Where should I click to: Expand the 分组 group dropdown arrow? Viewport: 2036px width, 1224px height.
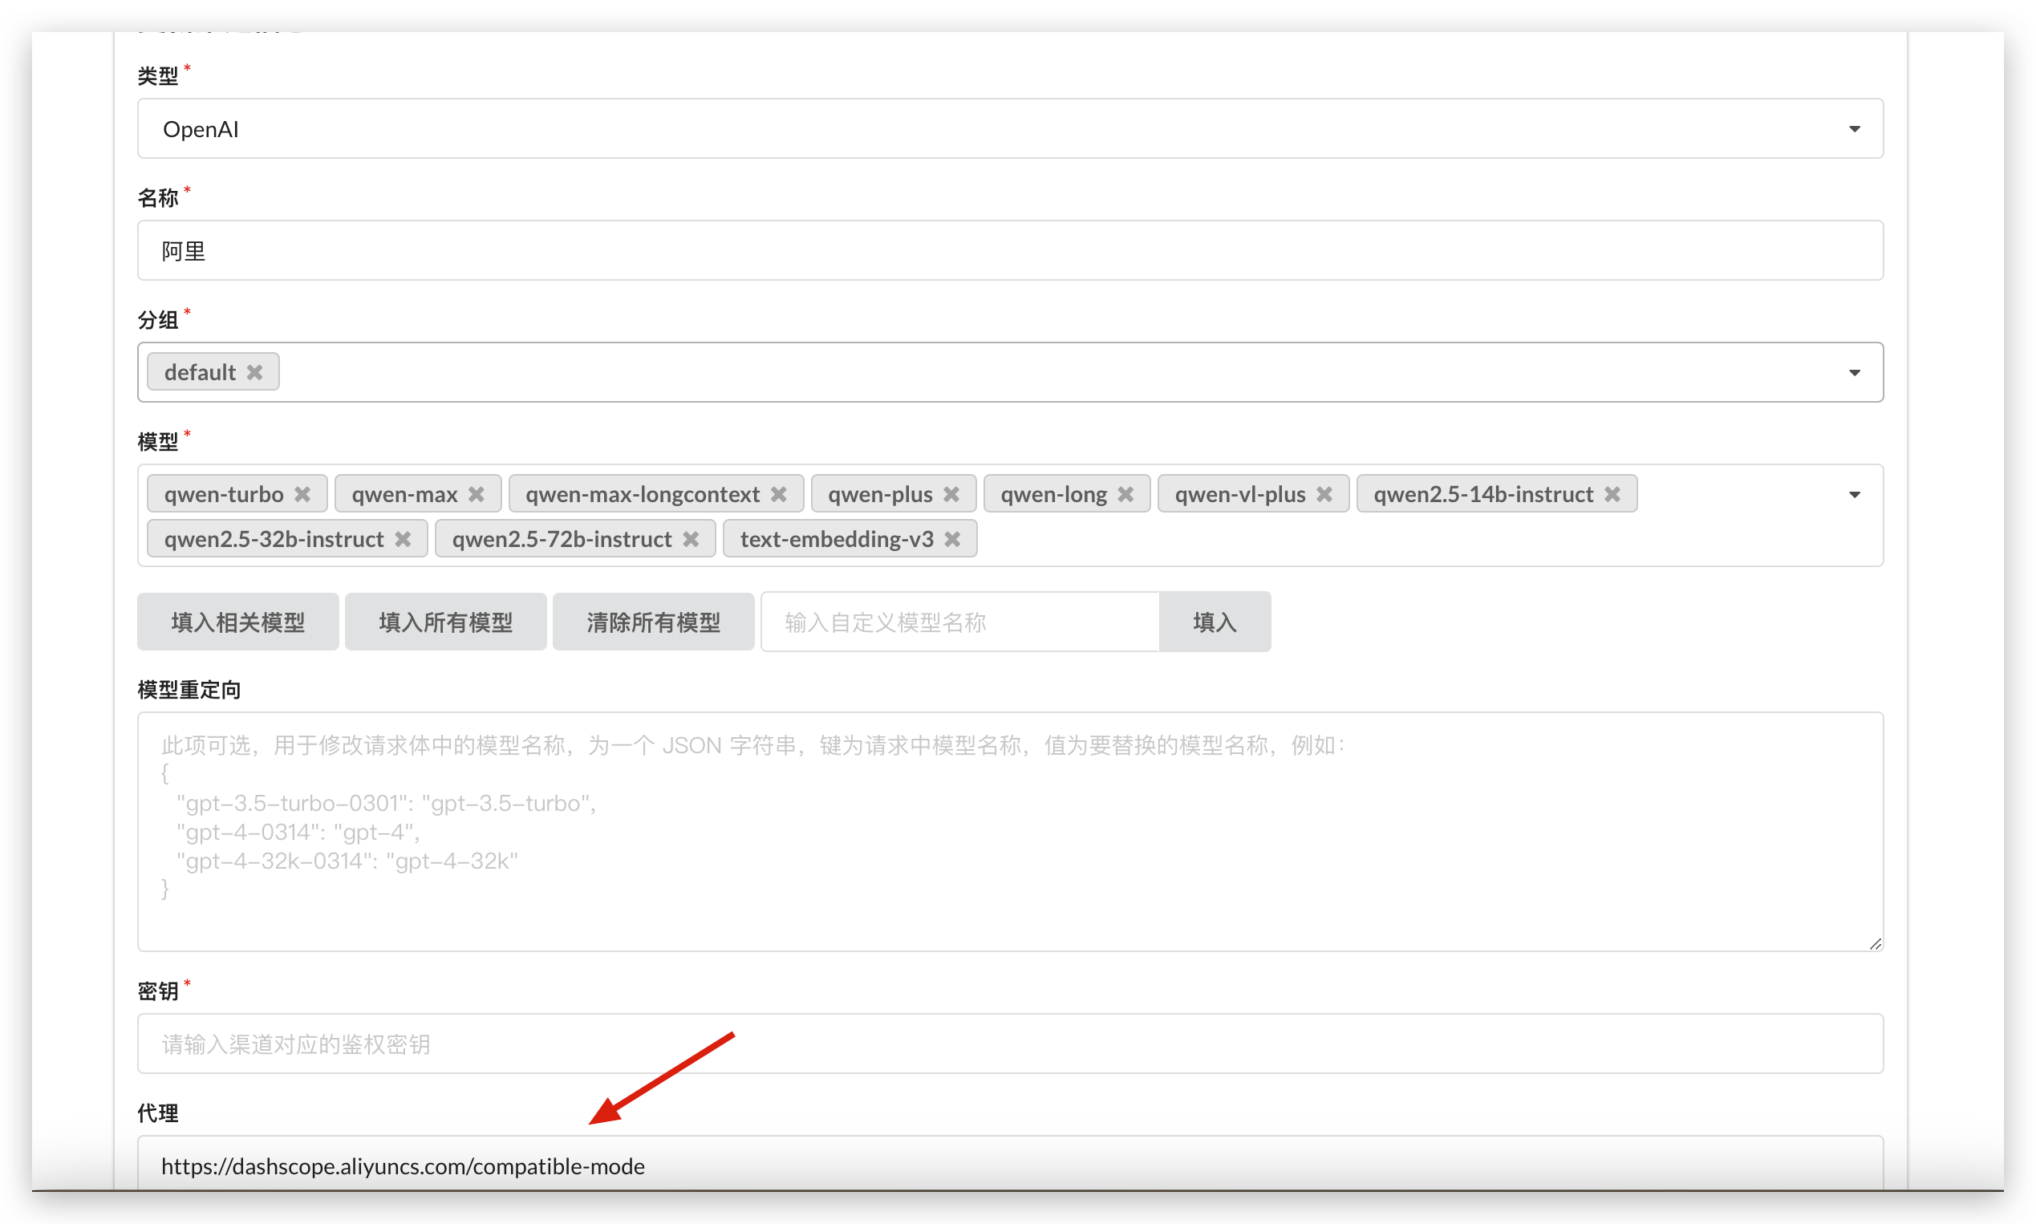pyautogui.click(x=1854, y=373)
